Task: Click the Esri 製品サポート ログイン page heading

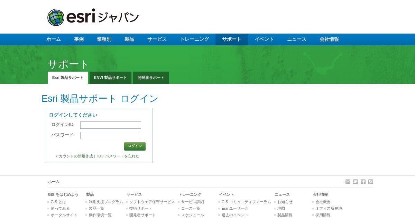Action: tap(100, 99)
